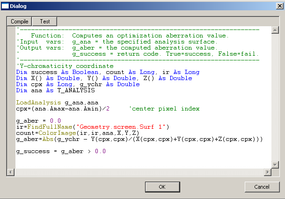Screen dimensions: 285x199
Task: Click the horizontal scrollbar left arrow
Action: pos(11,172)
